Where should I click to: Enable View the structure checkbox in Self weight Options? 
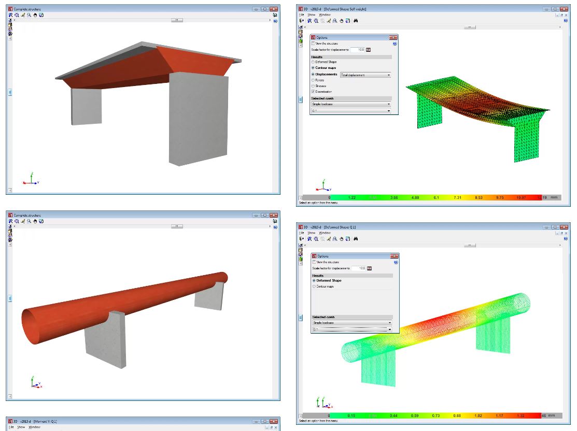pos(313,44)
